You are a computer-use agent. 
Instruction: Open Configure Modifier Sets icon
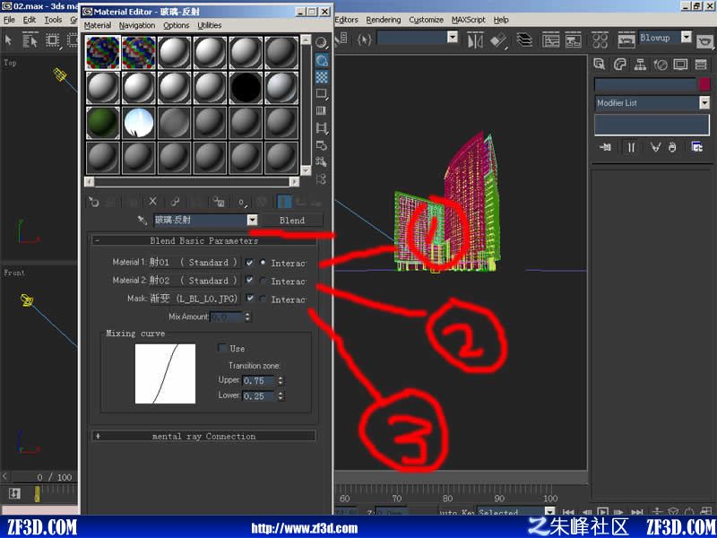coord(697,147)
